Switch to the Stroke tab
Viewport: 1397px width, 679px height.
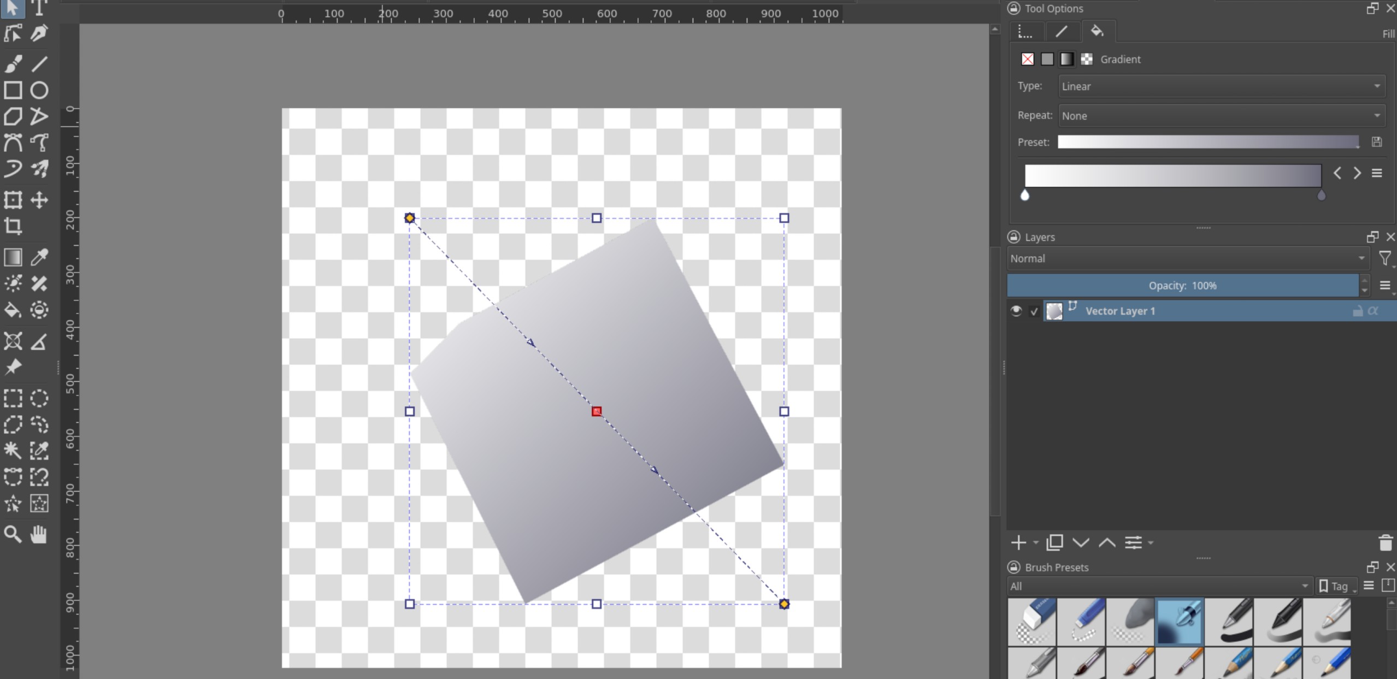coord(1061,32)
